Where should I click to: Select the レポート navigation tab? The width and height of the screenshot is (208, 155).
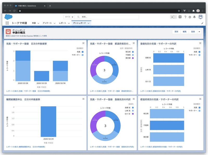coord(62,23)
